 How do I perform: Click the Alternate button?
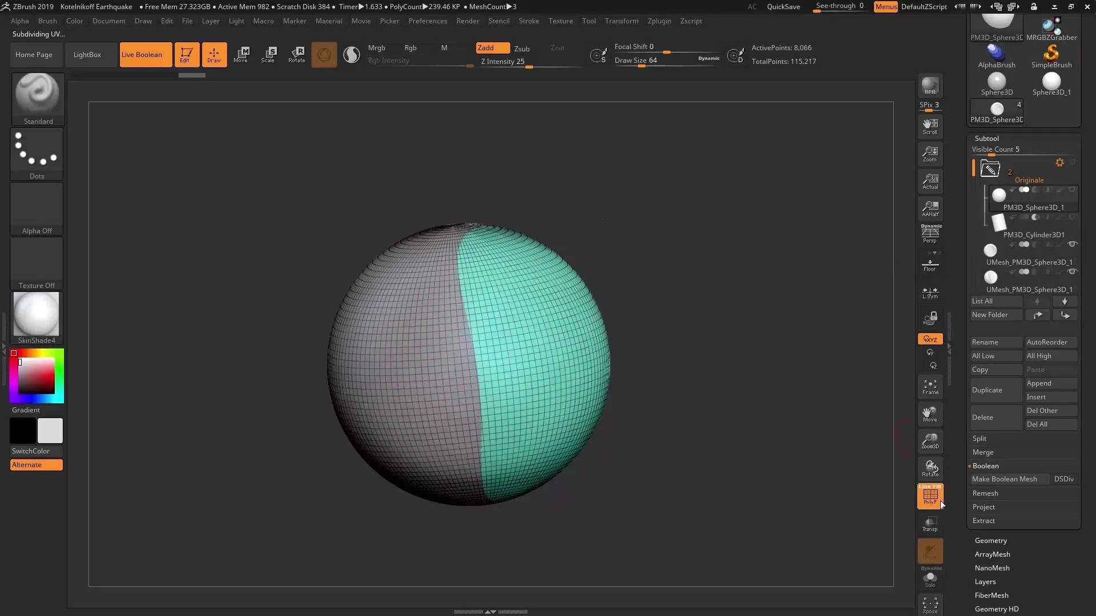point(37,465)
